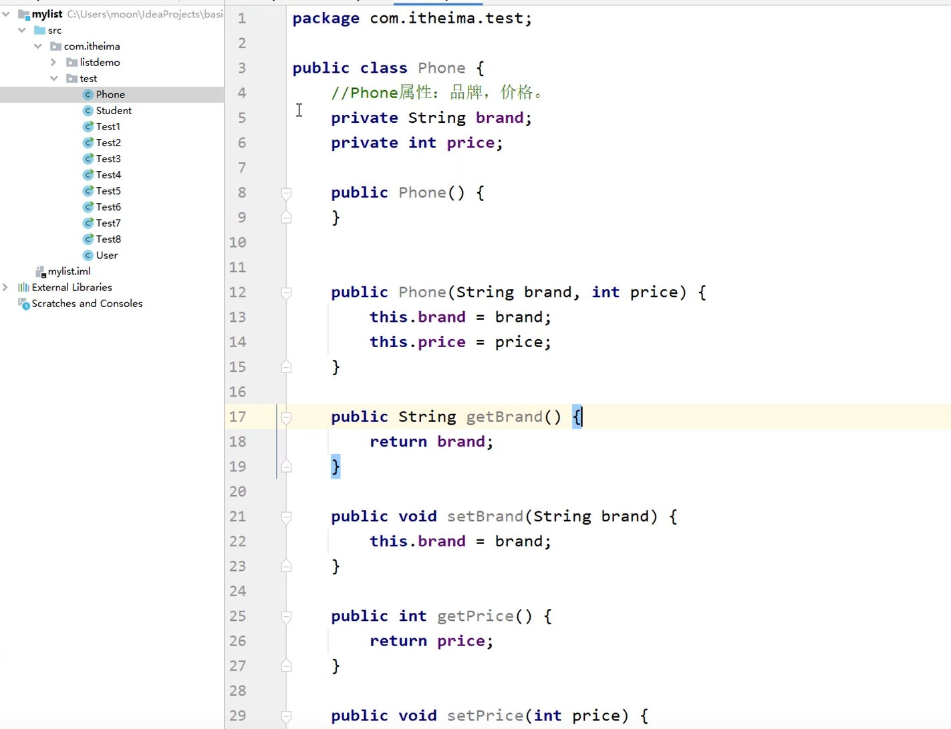Collapse the mylist project root
951x729 pixels.
(x=5, y=14)
